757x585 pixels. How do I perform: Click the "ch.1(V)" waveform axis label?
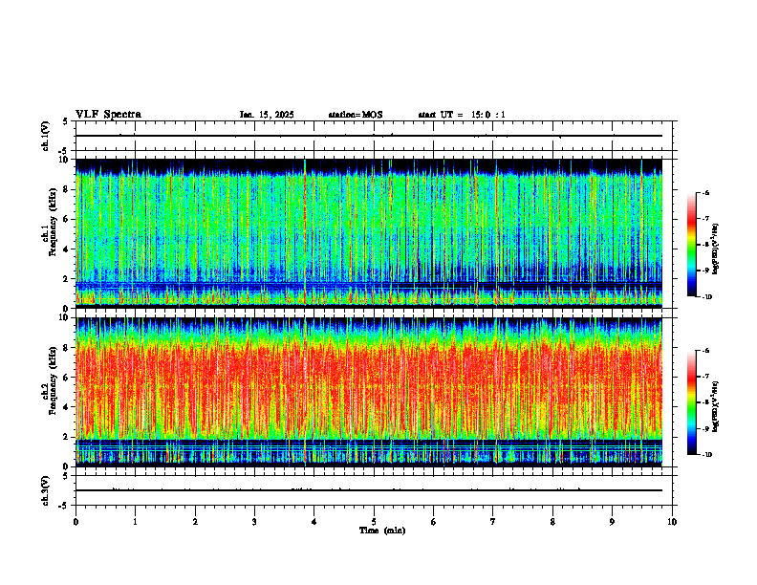[x=46, y=136]
